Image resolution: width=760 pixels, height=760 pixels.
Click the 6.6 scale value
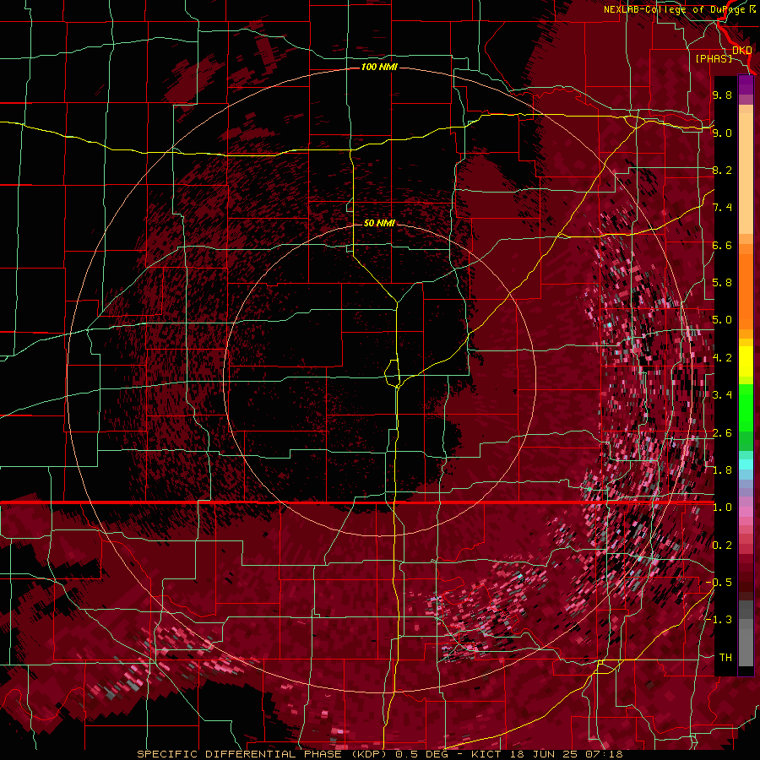[722, 245]
